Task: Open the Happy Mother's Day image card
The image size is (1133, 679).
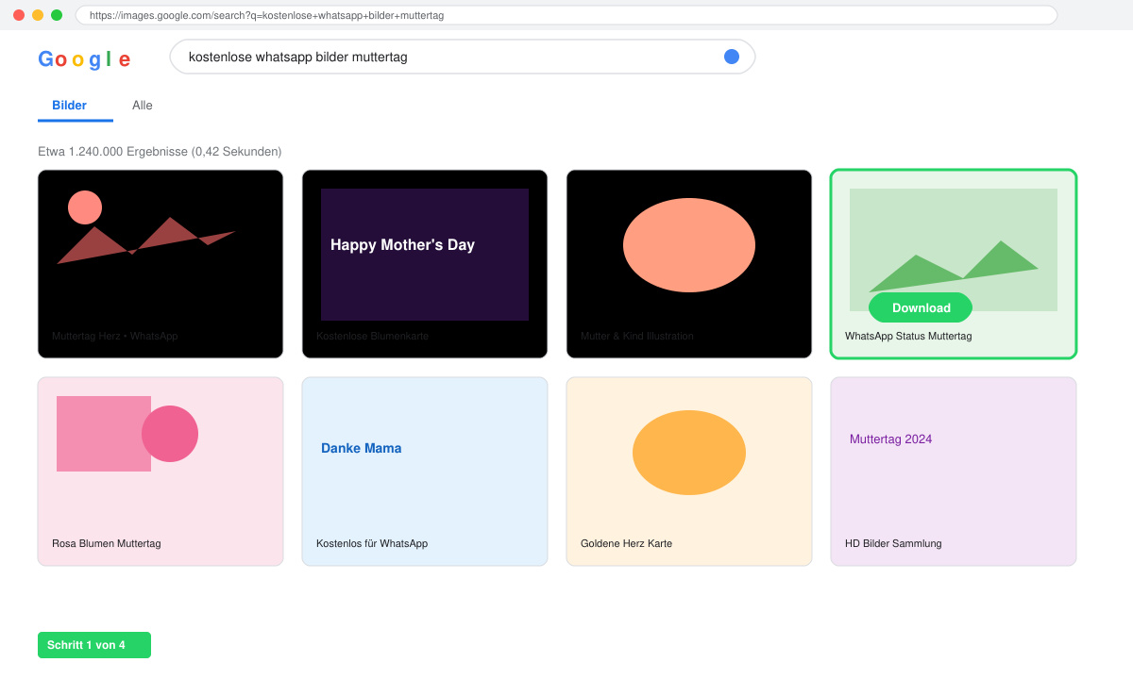Action: tap(425, 264)
